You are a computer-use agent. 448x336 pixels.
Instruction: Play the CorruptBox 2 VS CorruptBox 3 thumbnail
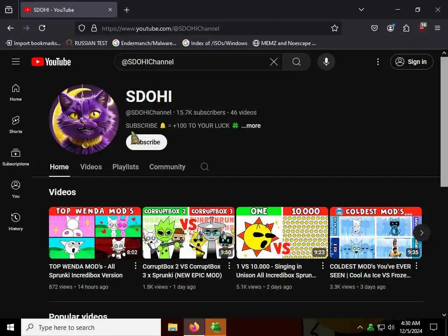189,233
